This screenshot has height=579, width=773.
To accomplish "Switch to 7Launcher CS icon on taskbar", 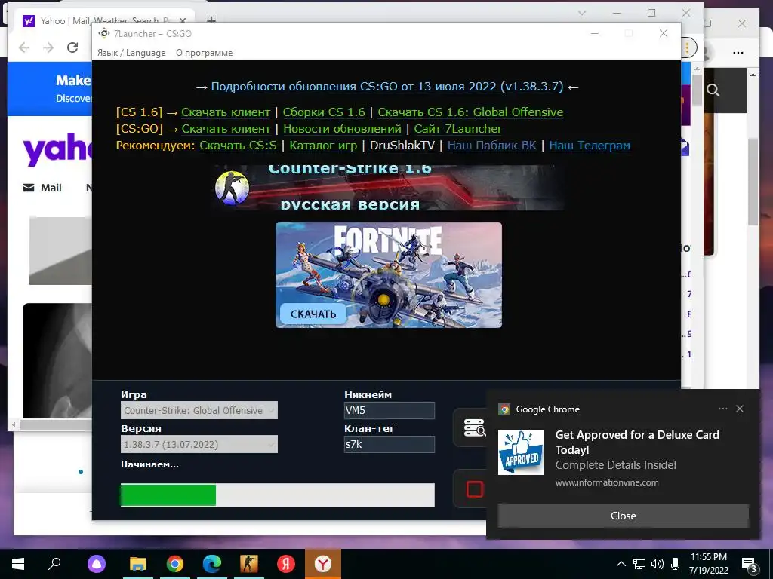I will pos(249,564).
